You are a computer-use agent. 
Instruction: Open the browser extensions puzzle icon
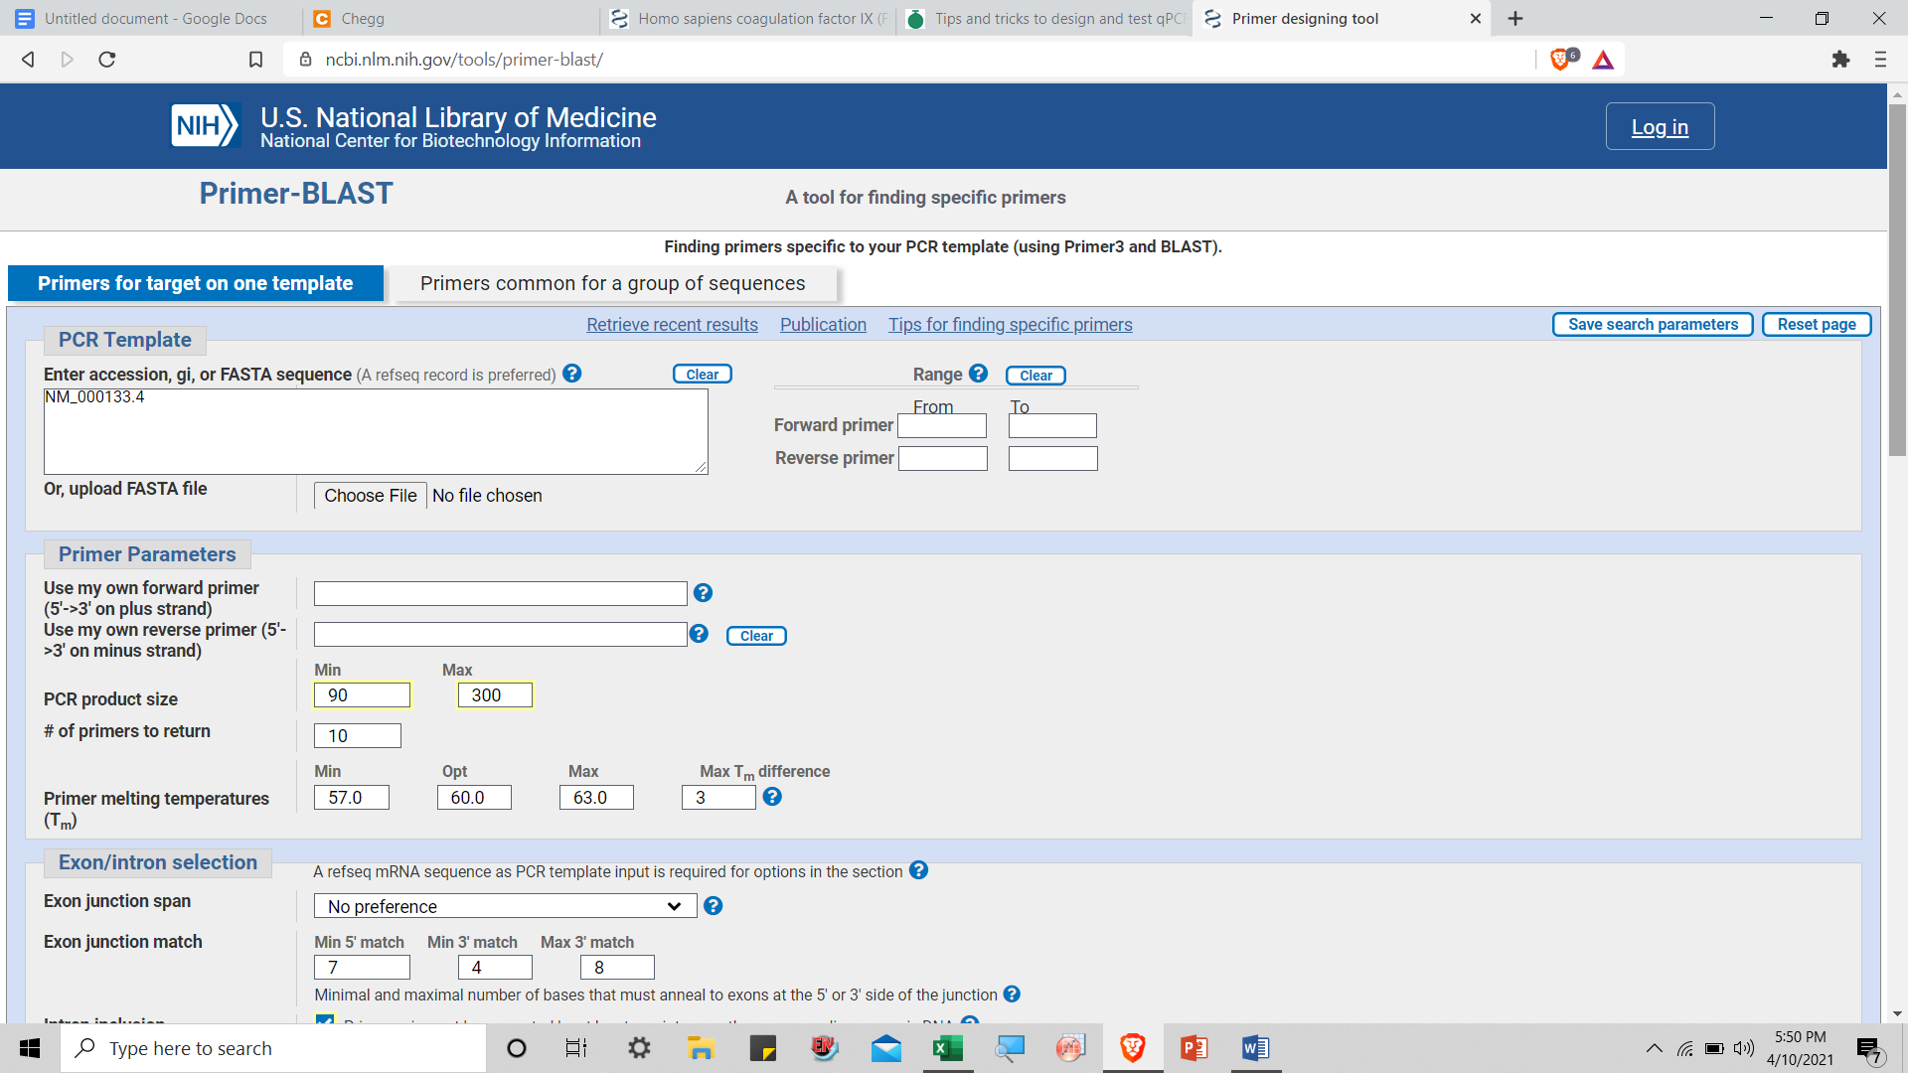(x=1840, y=60)
